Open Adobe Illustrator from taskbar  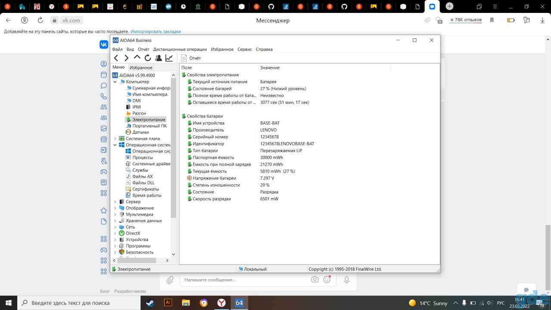[168, 303]
